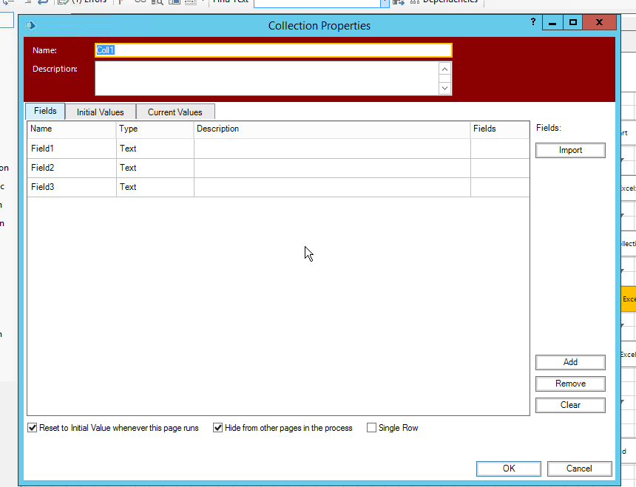Click the Remove button
The image size is (636, 487).
(570, 384)
